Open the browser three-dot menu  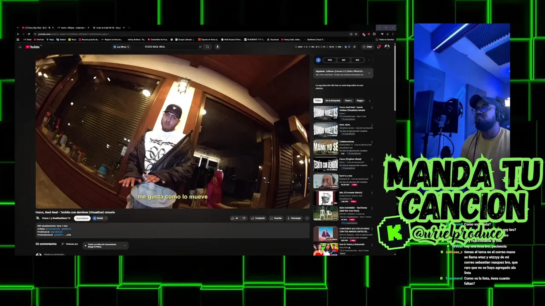point(393,34)
